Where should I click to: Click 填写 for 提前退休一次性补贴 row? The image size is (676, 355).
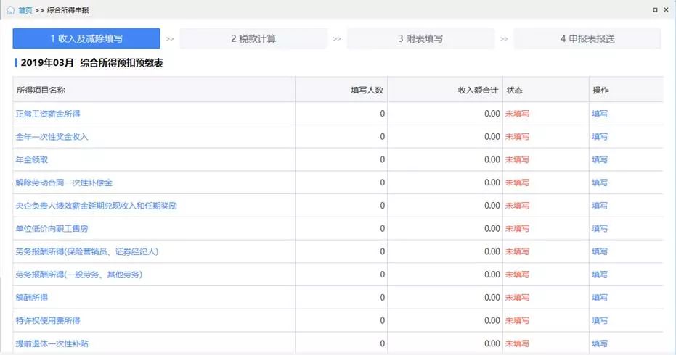point(600,343)
